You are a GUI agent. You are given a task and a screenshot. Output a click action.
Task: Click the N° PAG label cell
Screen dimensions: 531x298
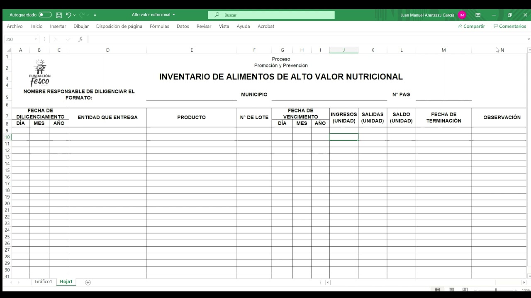tap(401, 94)
